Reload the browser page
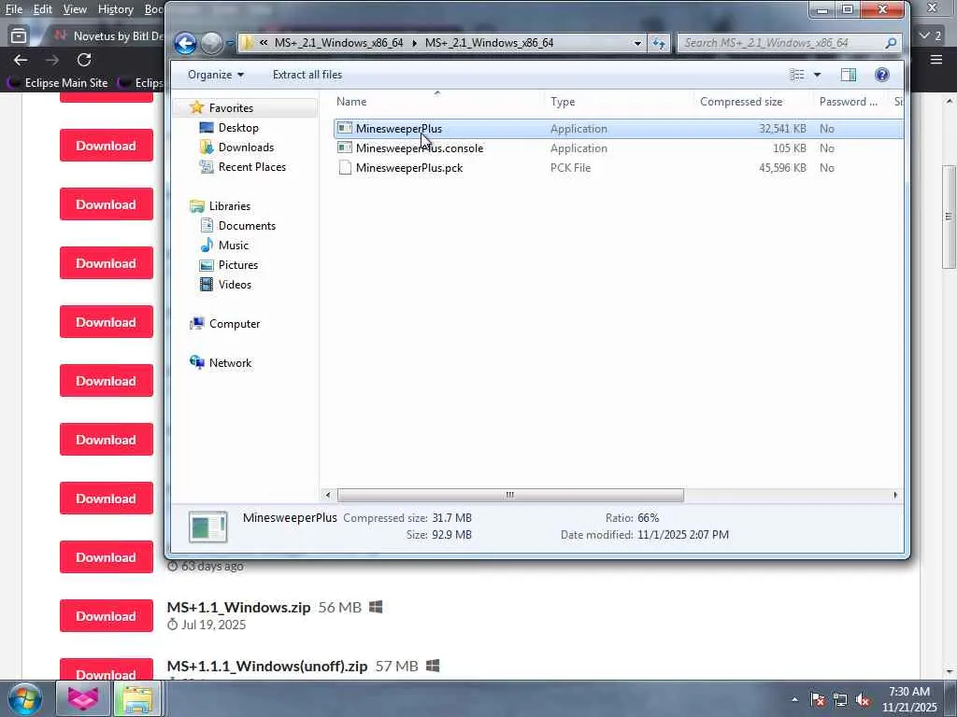This screenshot has width=957, height=717. point(84,60)
